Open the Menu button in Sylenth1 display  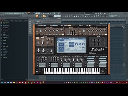61,40
